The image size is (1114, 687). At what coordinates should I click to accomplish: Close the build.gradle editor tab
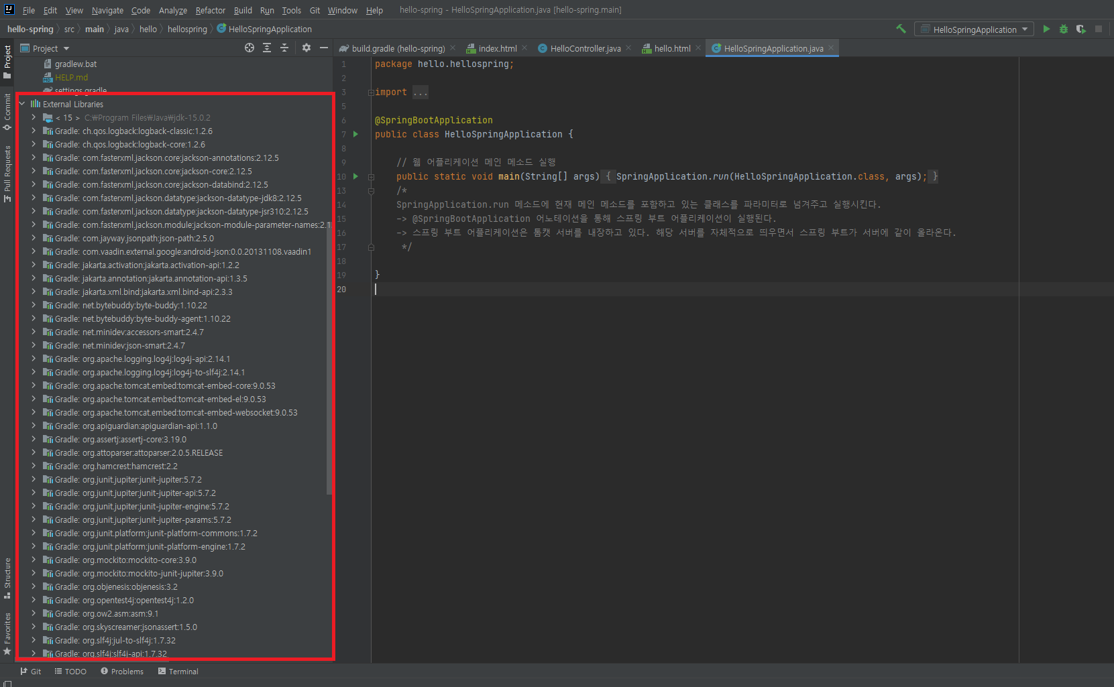pos(453,48)
